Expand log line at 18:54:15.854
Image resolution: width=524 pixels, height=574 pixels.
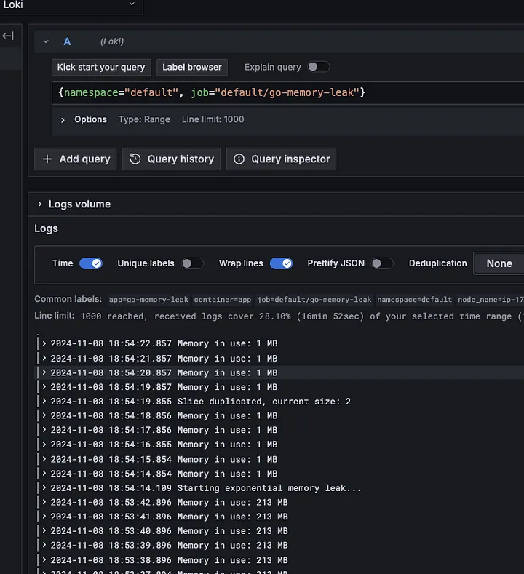(44, 459)
